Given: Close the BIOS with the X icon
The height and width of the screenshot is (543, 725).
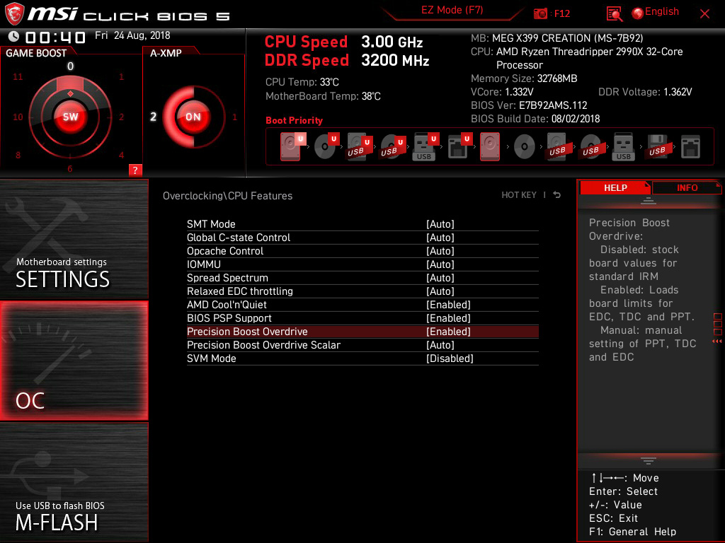Looking at the screenshot, I should pyautogui.click(x=704, y=14).
